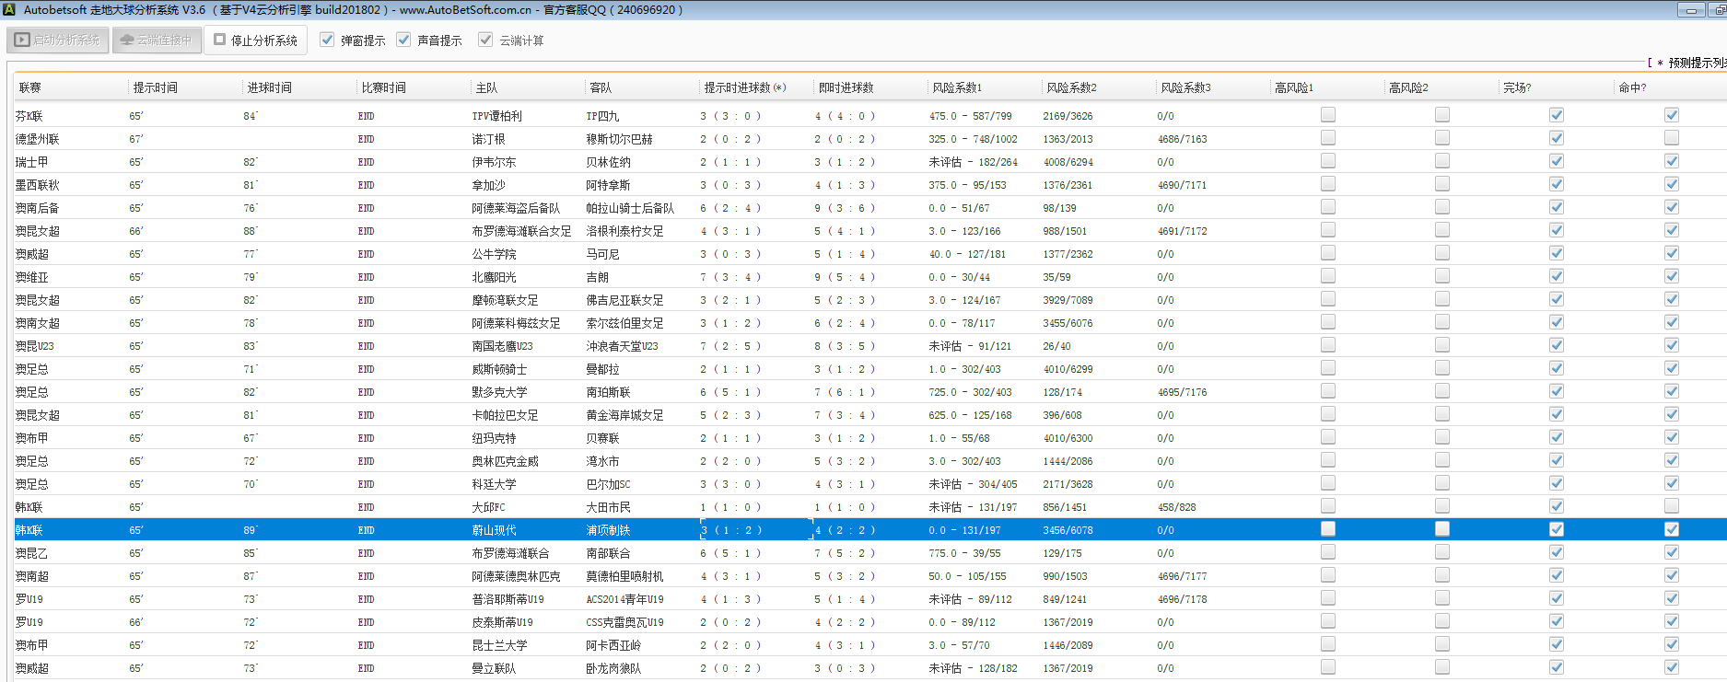The width and height of the screenshot is (1727, 682).
Task: Check 命中? box for 诺汀根 row
Action: [1671, 138]
